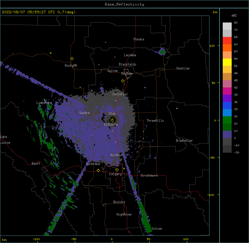Click the Airdrie city label

117,155
